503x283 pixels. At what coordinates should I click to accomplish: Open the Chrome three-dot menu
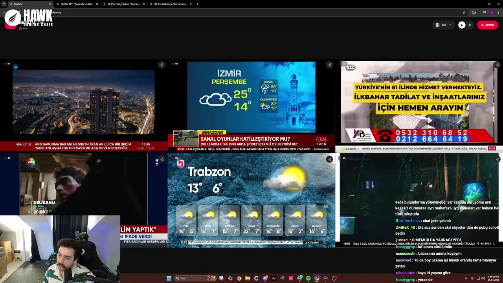pyautogui.click(x=498, y=12)
